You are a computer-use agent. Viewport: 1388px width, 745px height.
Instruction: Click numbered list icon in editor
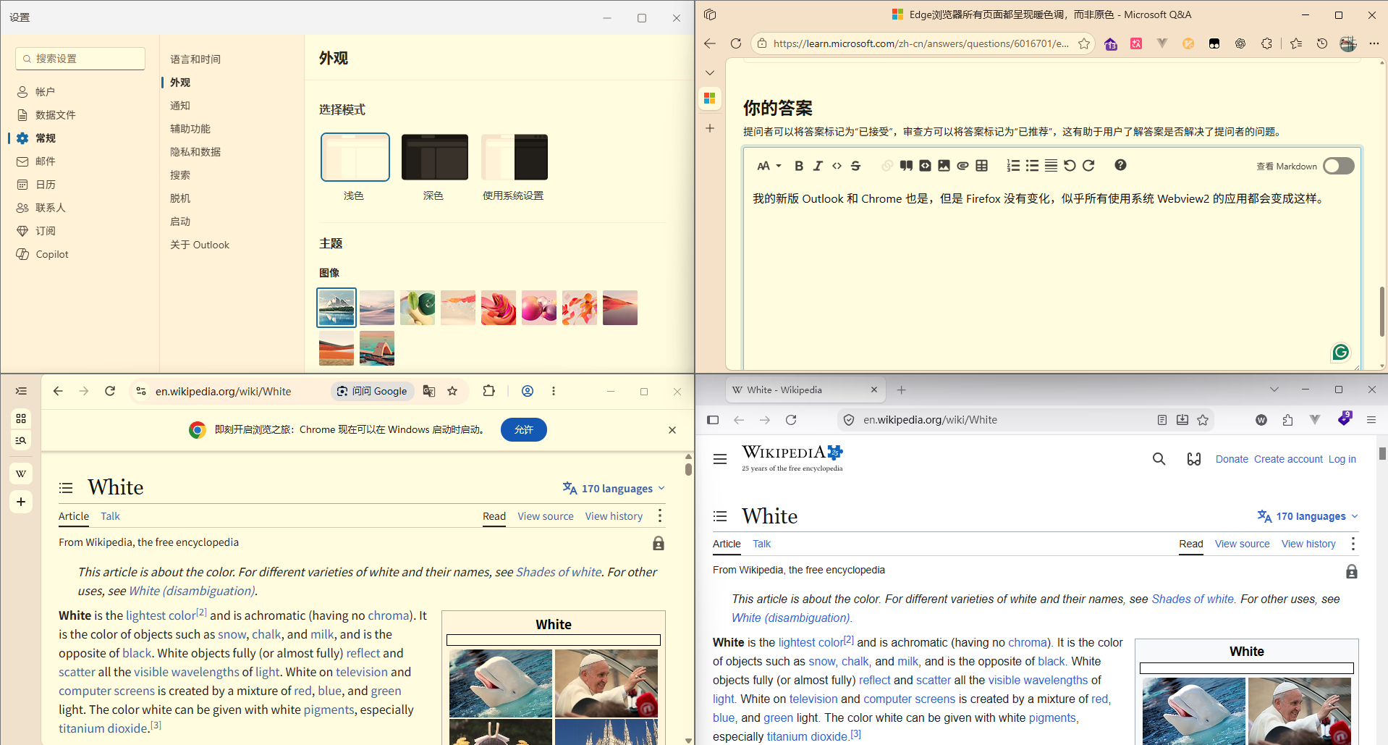[1013, 166]
